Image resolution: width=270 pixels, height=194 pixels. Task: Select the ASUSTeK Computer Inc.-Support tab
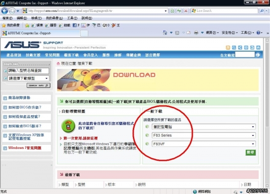pos(41,33)
